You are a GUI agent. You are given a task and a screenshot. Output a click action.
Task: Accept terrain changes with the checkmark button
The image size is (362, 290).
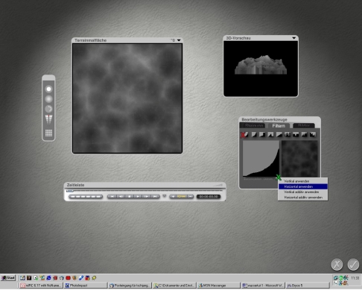pos(353,265)
